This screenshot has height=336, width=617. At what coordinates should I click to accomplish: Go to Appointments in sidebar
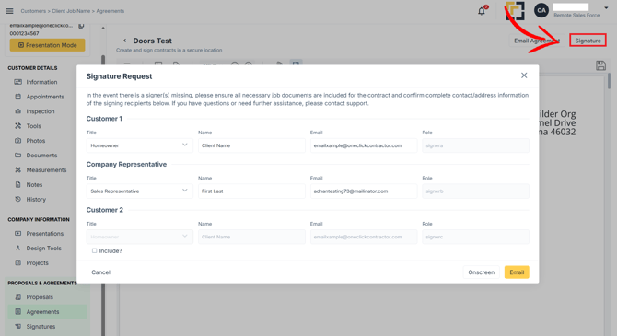45,97
